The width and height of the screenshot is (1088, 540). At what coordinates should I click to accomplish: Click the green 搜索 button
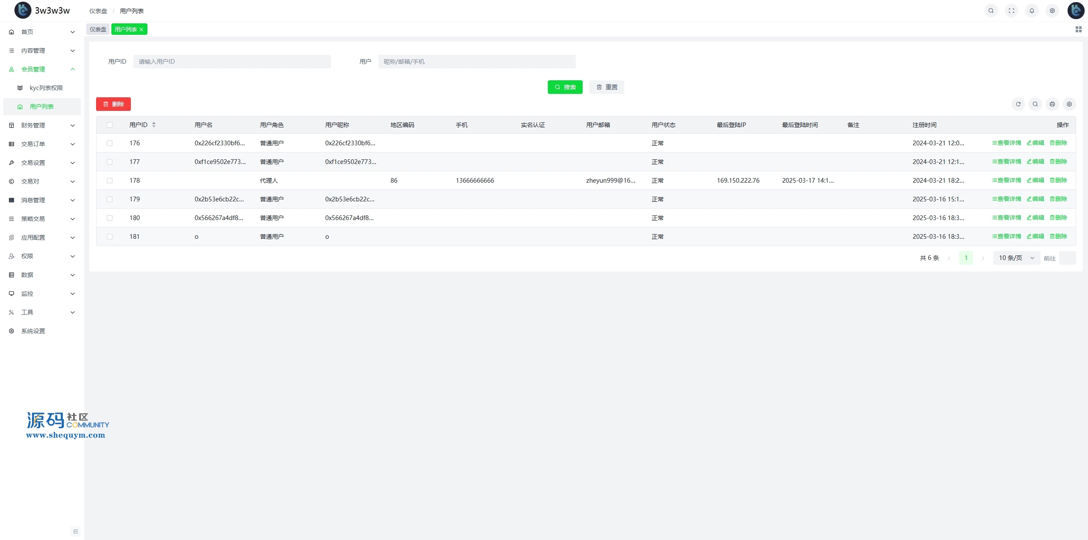coord(565,87)
